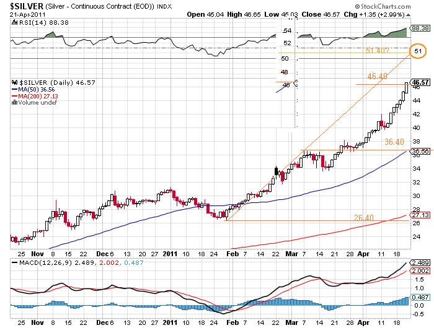The width and height of the screenshot is (434, 328).
Task: Click the orange 51.40? target label
Action: click(377, 51)
